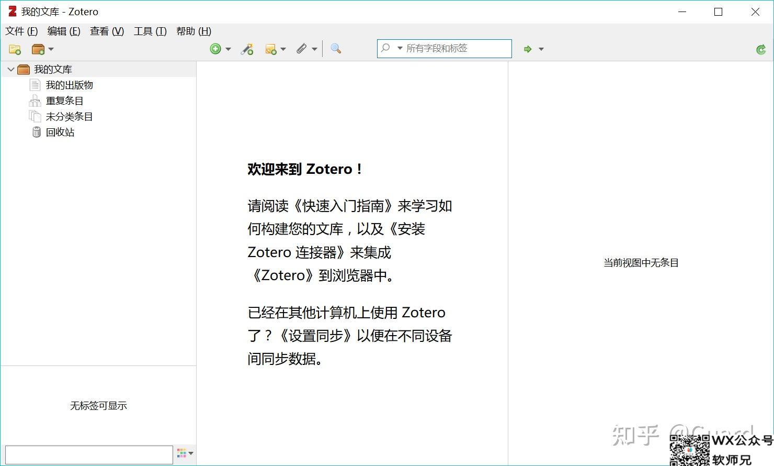The width and height of the screenshot is (774, 466).
Task: Click the green Locate arrow icon
Action: point(528,49)
